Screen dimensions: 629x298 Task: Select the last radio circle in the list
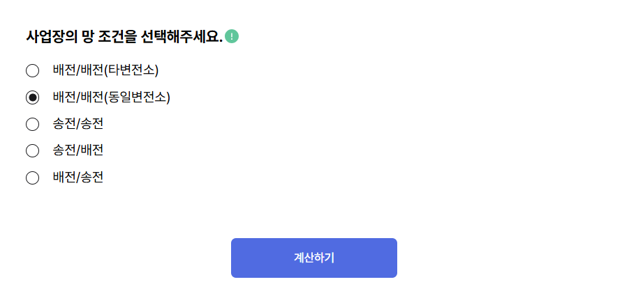click(32, 178)
